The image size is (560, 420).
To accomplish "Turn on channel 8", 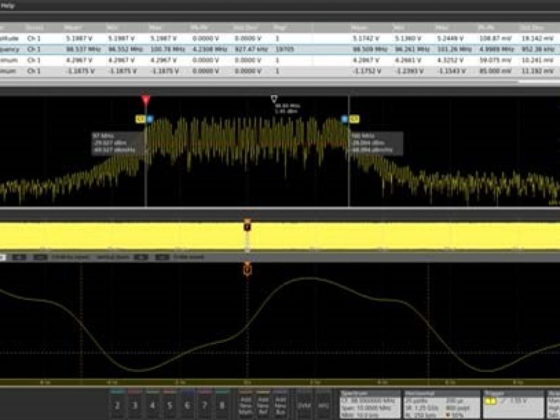I will pyautogui.click(x=222, y=404).
